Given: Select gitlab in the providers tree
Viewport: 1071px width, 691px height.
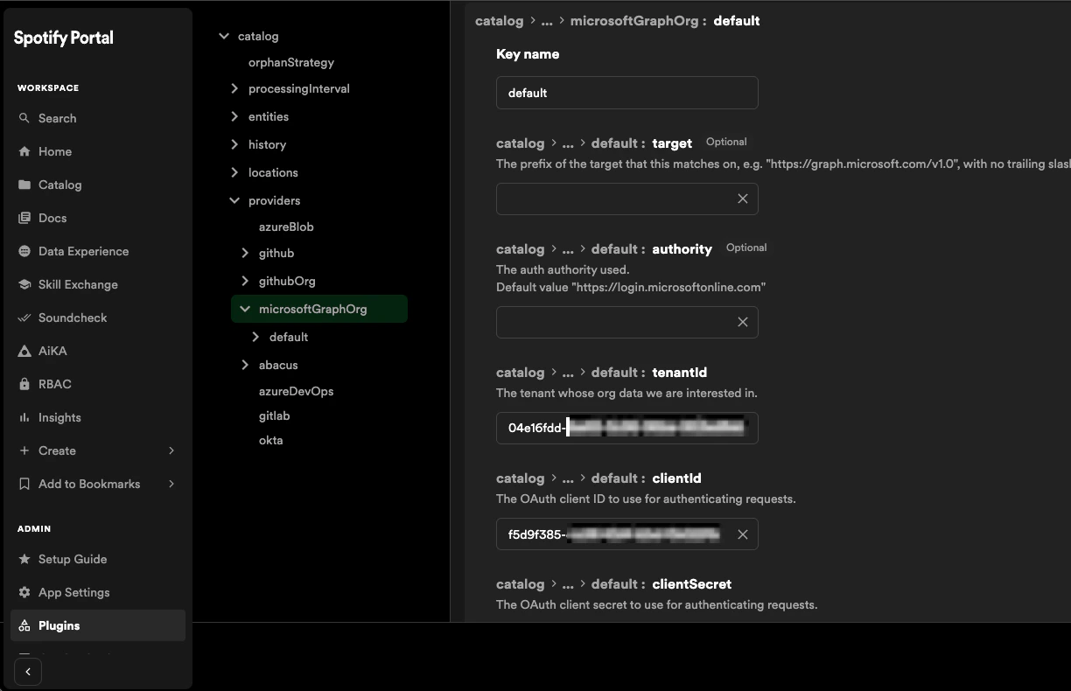Looking at the screenshot, I should 274,415.
